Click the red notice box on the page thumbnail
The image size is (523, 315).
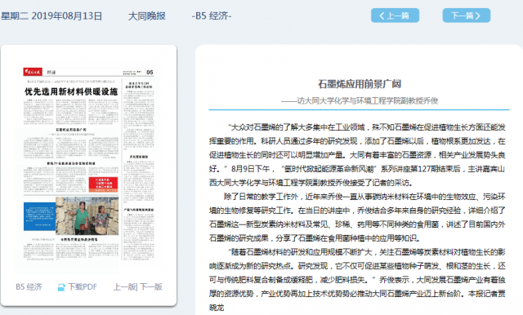pyautogui.click(x=103, y=184)
